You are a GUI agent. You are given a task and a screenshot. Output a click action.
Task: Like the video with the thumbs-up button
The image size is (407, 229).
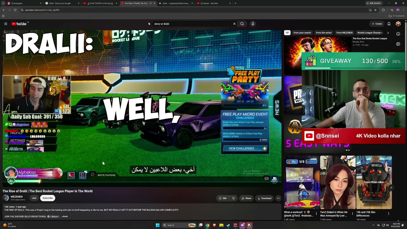pos(222,198)
